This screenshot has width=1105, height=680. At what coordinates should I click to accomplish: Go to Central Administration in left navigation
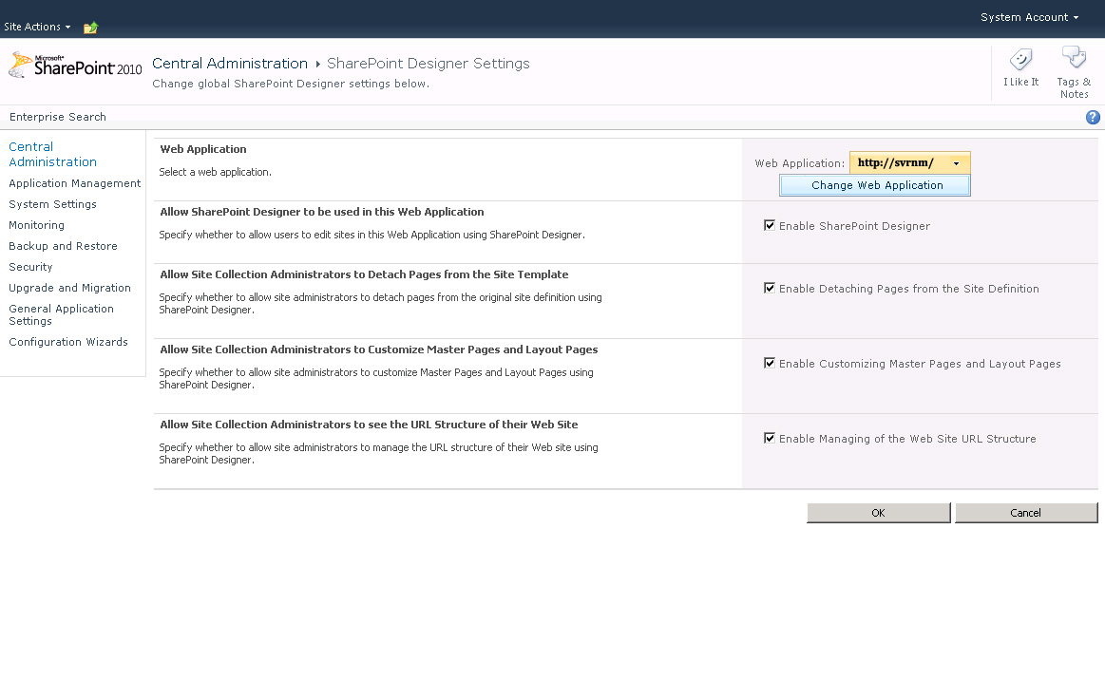pos(53,154)
